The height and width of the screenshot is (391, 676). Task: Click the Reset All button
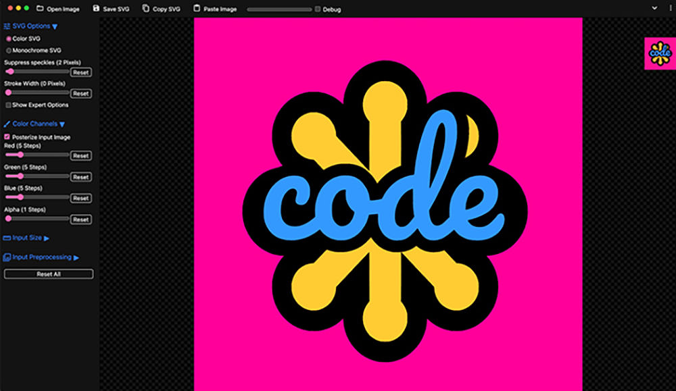49,274
